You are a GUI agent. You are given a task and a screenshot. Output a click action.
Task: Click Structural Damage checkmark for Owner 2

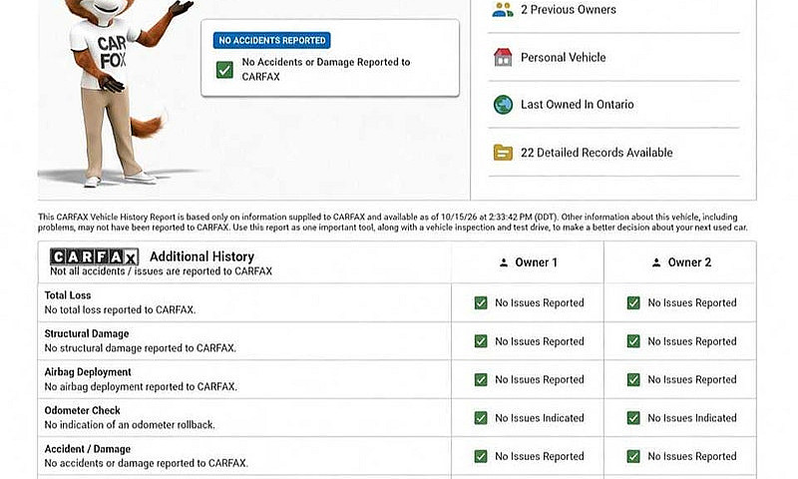pyautogui.click(x=633, y=341)
